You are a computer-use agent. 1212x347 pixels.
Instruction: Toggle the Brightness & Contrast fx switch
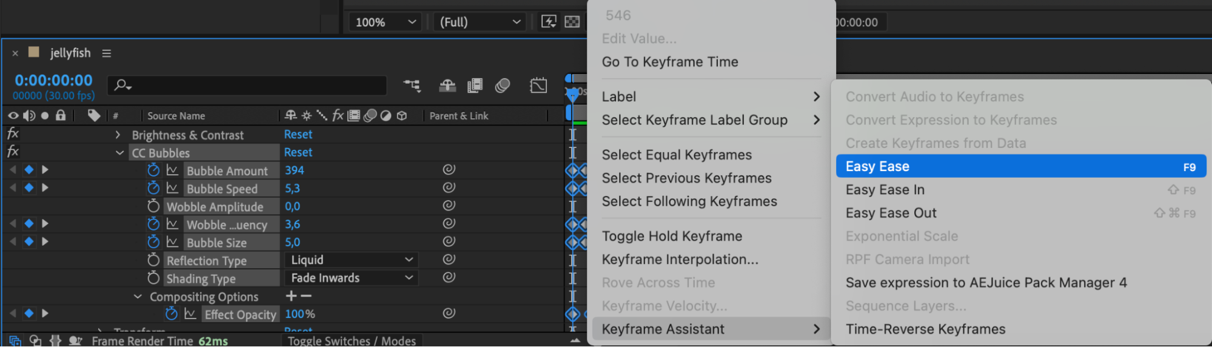(13, 134)
